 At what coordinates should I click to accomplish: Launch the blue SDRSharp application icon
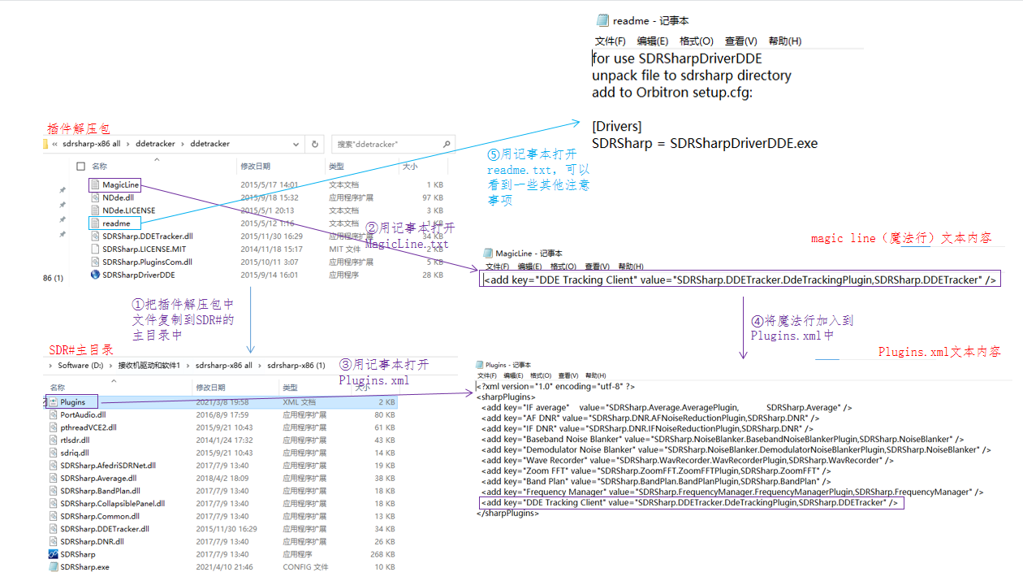click(53, 554)
